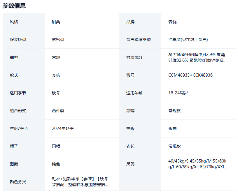Select the brand value 森瓦
This screenshot has height=194, width=238.
[172, 22]
